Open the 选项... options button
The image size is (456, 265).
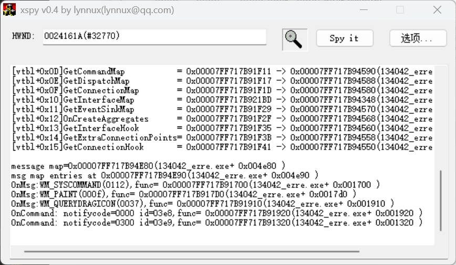click(x=418, y=38)
